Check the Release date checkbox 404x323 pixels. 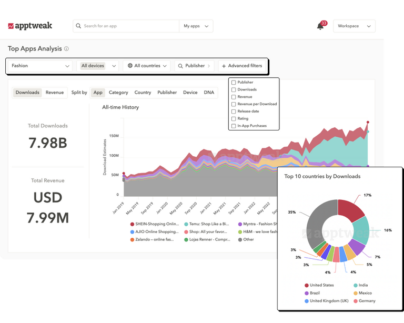coord(234,112)
